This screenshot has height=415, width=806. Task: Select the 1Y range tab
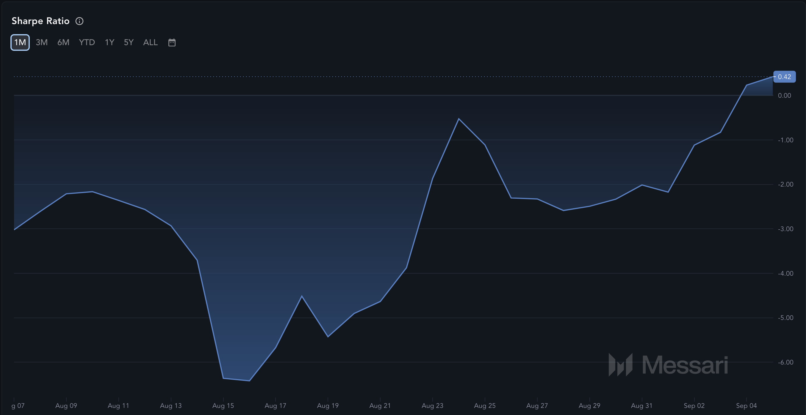(x=109, y=42)
